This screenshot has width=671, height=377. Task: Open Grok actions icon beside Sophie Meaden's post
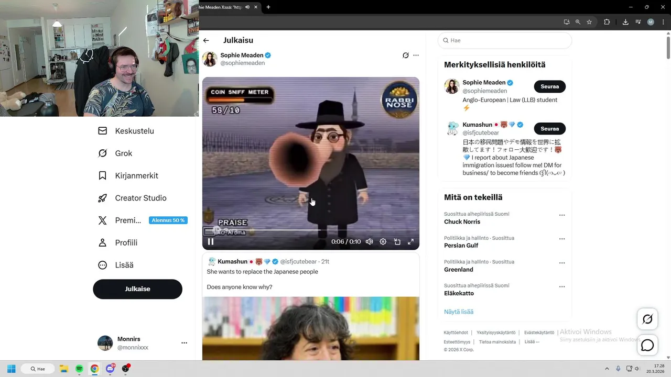(405, 55)
